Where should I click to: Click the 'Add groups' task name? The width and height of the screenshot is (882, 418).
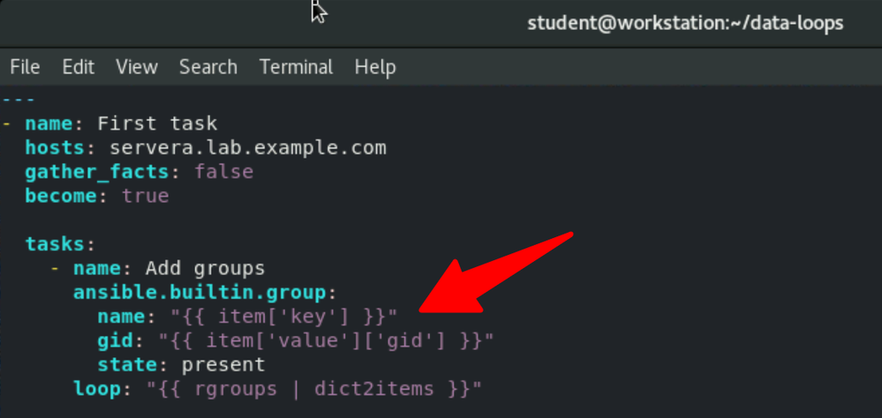[206, 269]
